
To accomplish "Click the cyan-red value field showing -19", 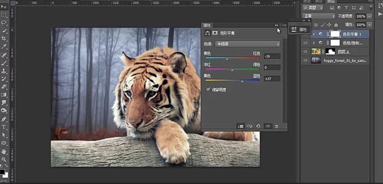I will [x=272, y=56].
